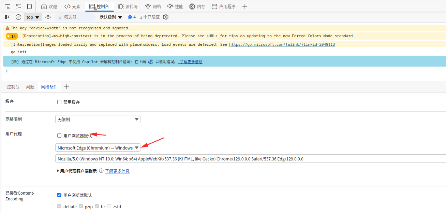This screenshot has width=446, height=212.
Task: Click the panel layout icon beside device emulation
Action: coord(29,6)
